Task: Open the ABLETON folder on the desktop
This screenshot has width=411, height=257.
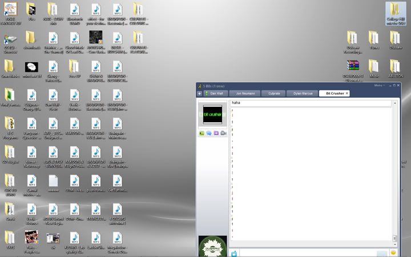Action: pos(396,69)
